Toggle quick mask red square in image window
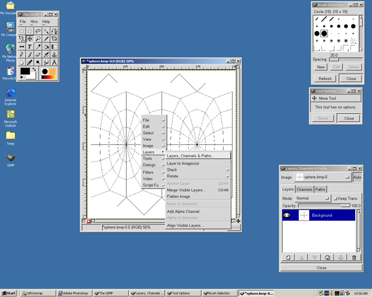372x297 pixels. [88, 221]
